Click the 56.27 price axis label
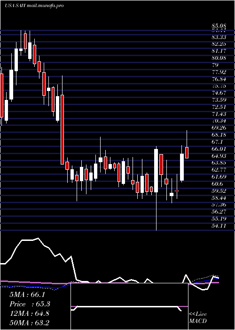235x330 pixels. coord(219,212)
